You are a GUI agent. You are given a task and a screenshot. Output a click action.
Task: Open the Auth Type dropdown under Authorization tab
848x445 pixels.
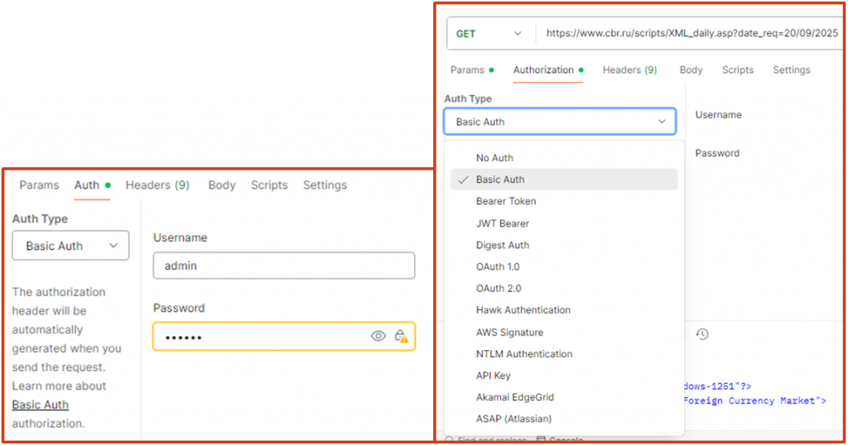point(560,122)
